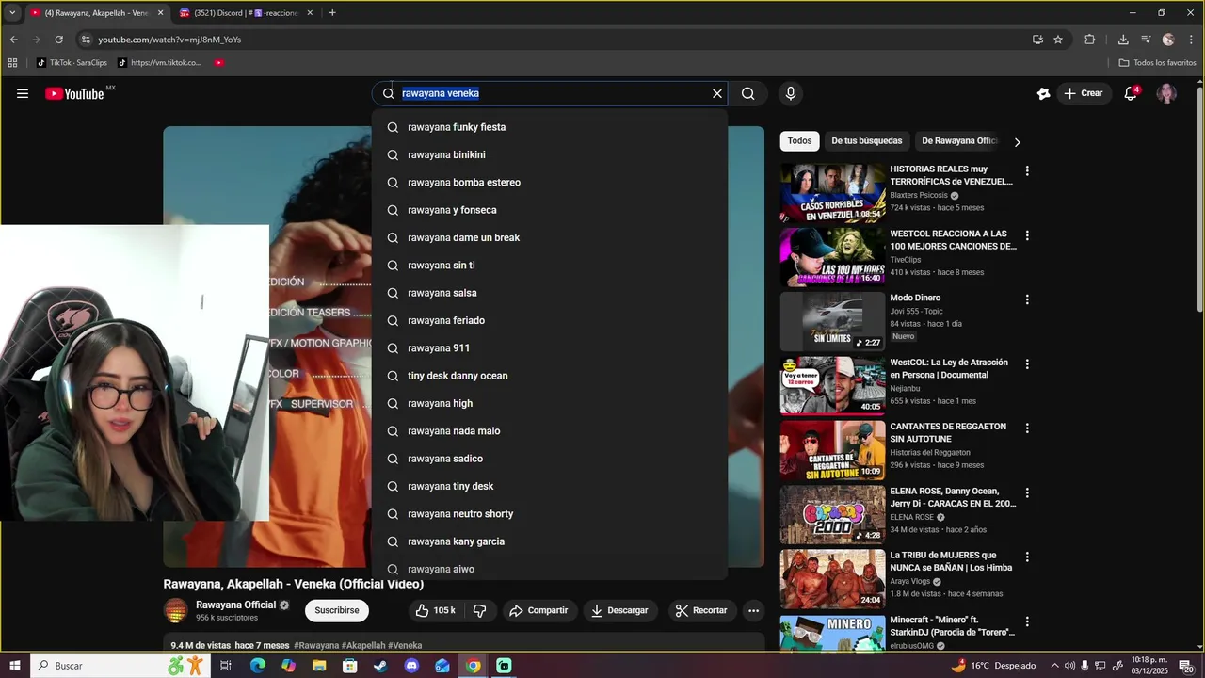Show more filter chips with arrow
Image resolution: width=1205 pixels, height=678 pixels.
click(x=1017, y=142)
